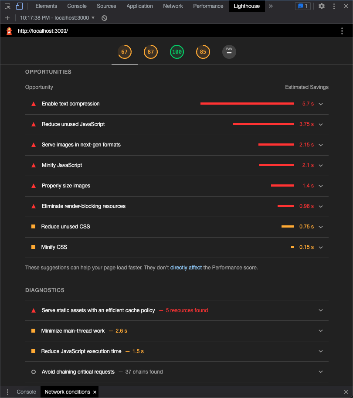Open the Console drawer tab
Viewport: 353px width, 398px height.
tap(27, 391)
